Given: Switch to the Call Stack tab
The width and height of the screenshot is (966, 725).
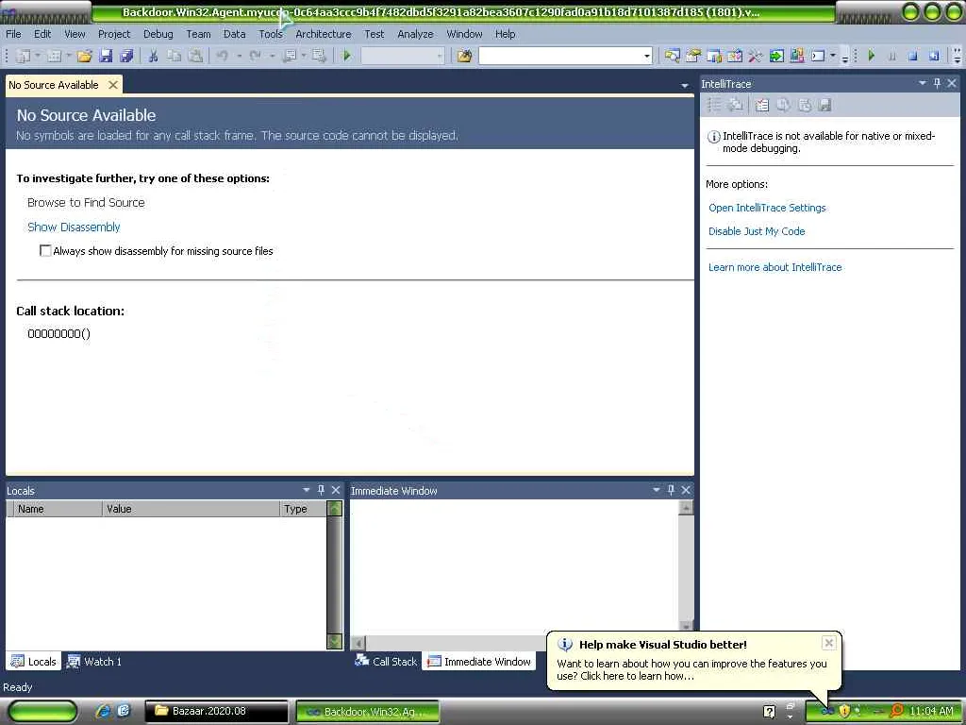Looking at the screenshot, I should coord(386,662).
